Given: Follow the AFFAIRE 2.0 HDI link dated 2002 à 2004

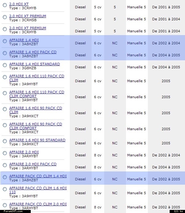Looking at the screenshot, I should coord(24,152).
